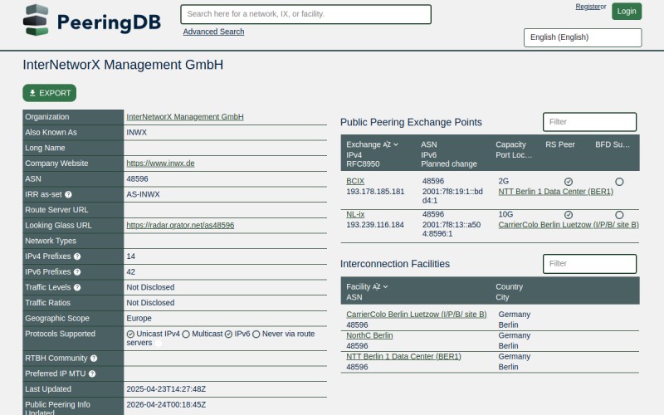Image resolution: width=664 pixels, height=415 pixels.
Task: Click the NL-ix BFD Support circle
Action: (619, 215)
